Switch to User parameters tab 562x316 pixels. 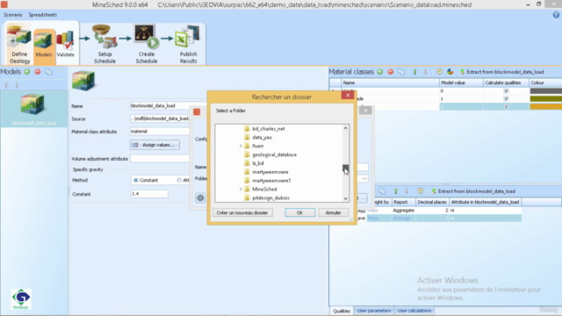coord(374,311)
